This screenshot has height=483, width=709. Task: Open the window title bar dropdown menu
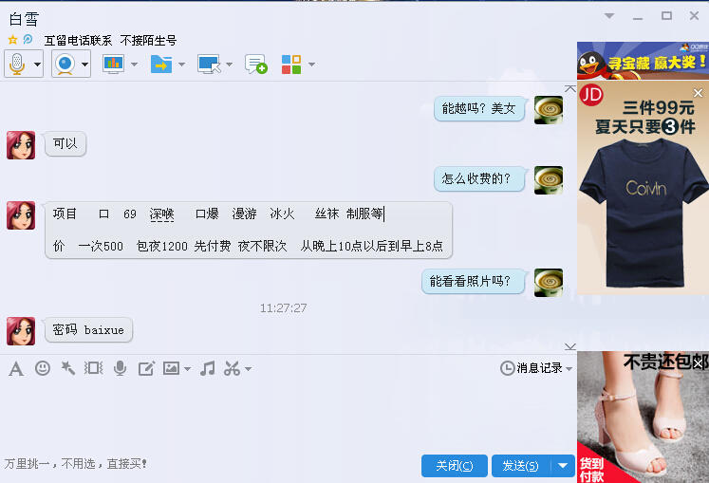[x=609, y=16]
